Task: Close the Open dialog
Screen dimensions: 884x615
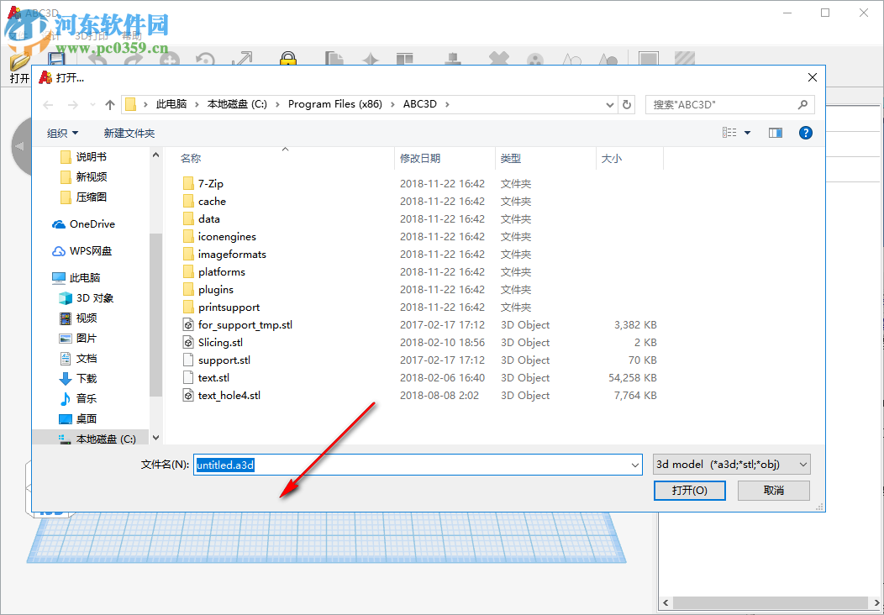Action: click(813, 78)
